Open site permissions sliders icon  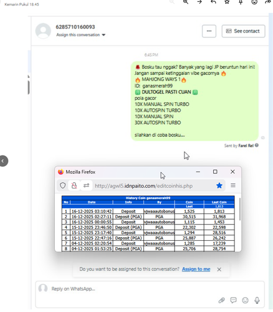click(x=86, y=185)
